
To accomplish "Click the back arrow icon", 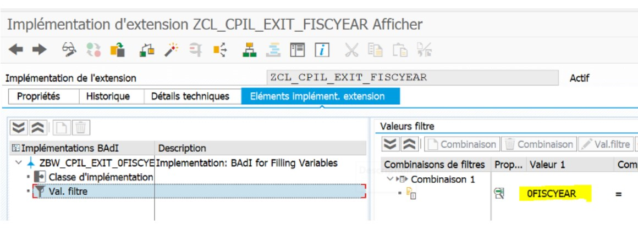I will (16, 50).
